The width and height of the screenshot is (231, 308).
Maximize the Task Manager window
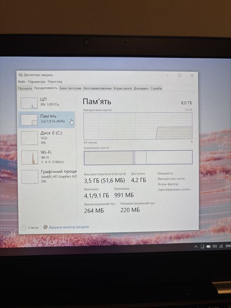point(180,75)
